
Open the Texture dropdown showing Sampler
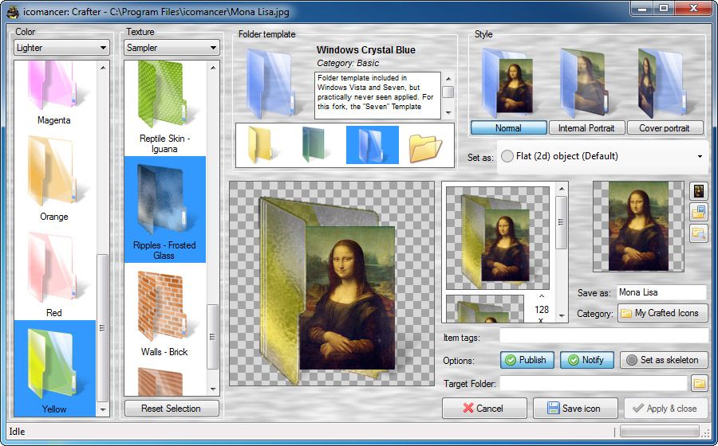172,48
